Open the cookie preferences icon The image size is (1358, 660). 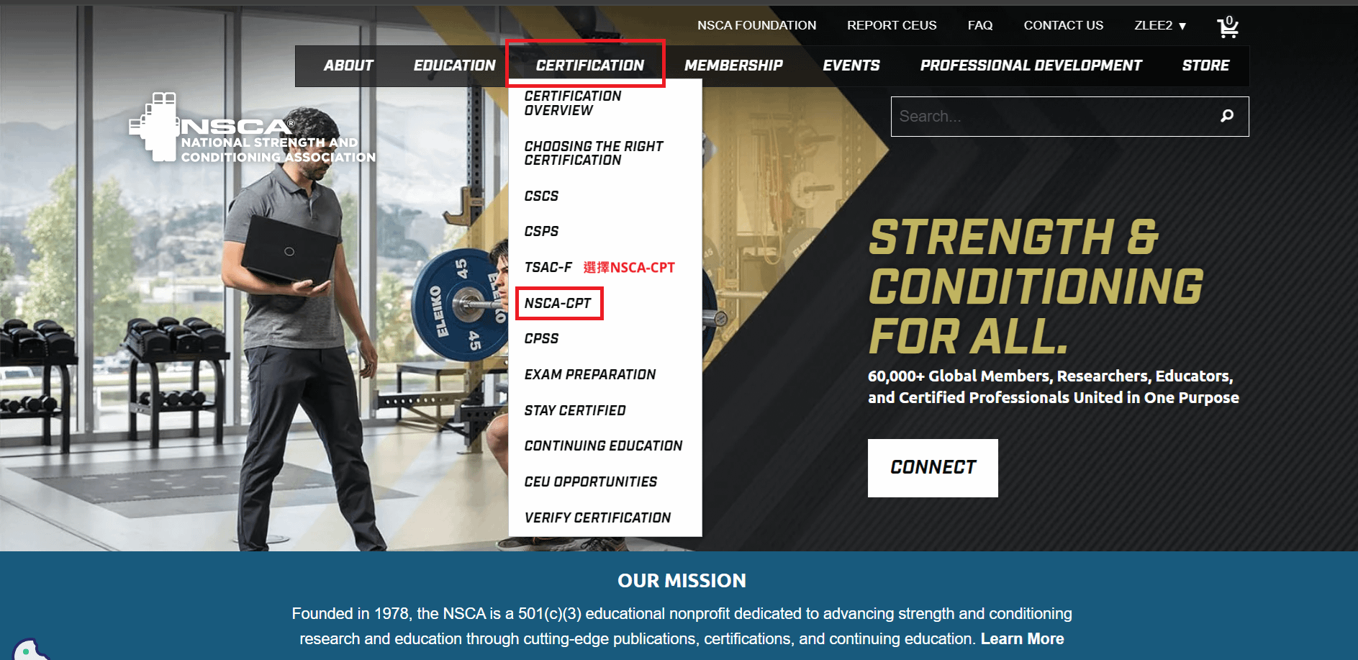click(29, 650)
